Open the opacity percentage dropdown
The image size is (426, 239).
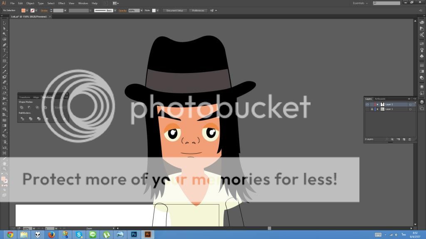141,10
